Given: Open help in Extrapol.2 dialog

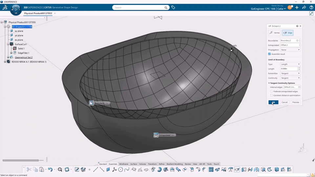Looking at the screenshot, I should coord(297,26).
